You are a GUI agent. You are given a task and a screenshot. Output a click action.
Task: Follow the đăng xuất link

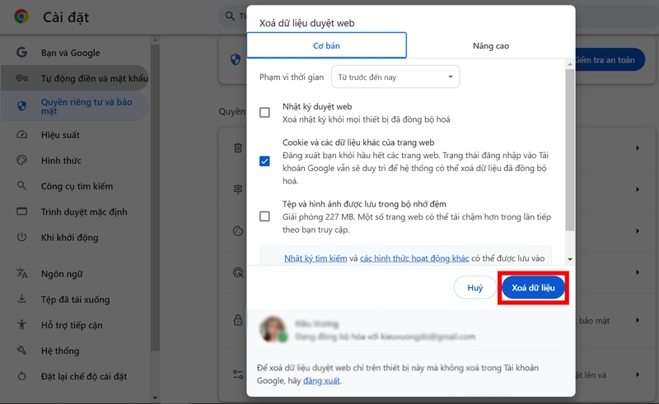321,381
